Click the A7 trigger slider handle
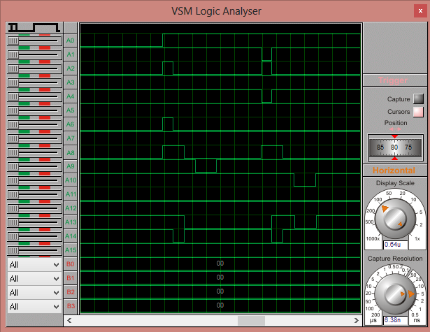This screenshot has height=332, width=430. point(13,138)
